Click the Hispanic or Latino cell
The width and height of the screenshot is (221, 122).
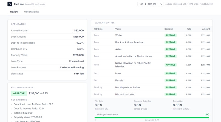[x=125, y=94]
